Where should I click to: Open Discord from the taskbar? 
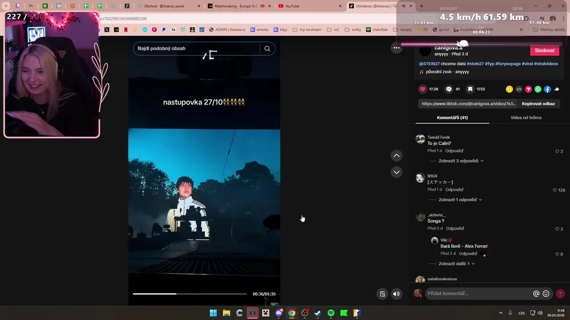click(x=279, y=313)
